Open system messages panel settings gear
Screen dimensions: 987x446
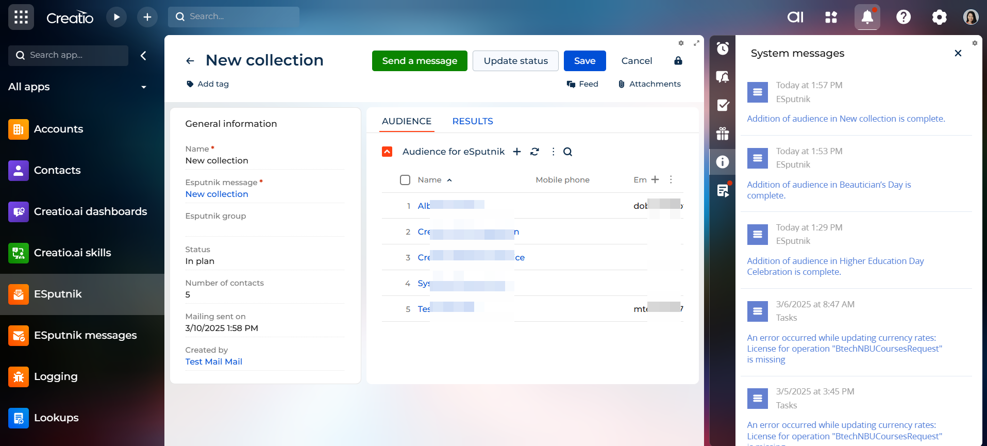coord(975,43)
